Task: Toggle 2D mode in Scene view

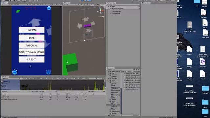Action: click(x=78, y=5)
